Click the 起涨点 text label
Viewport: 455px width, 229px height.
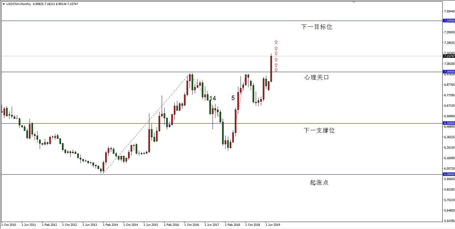point(319,183)
